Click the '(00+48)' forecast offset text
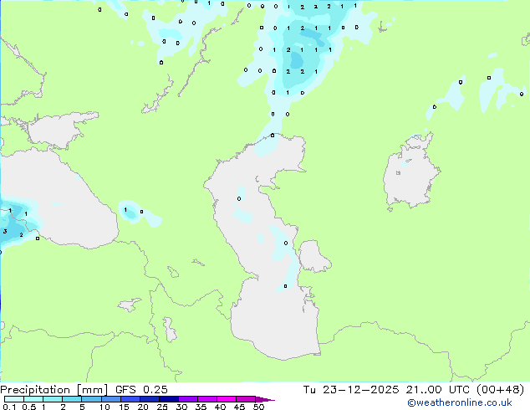Screen dimensions: 530x410 [500, 390]
